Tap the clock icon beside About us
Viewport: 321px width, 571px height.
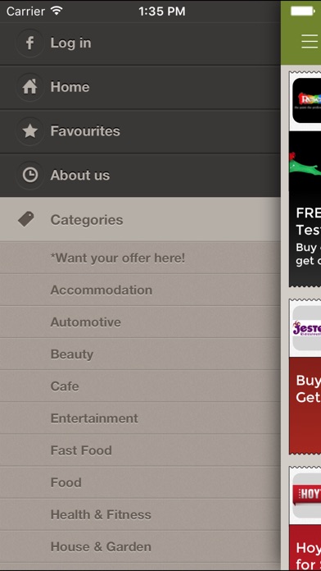pyautogui.click(x=29, y=176)
